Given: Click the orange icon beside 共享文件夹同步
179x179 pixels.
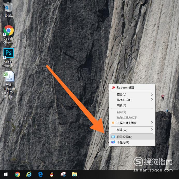Looking at the screenshot, I should pos(113,123).
